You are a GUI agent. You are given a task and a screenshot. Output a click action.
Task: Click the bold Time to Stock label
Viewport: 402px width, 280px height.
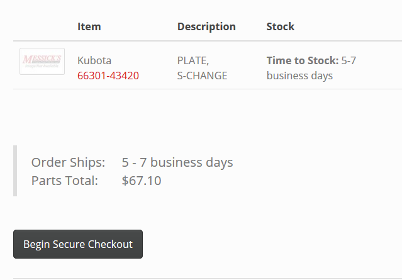(x=303, y=60)
